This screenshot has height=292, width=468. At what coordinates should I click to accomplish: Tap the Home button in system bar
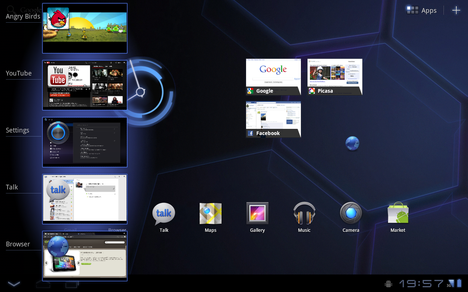click(x=43, y=284)
